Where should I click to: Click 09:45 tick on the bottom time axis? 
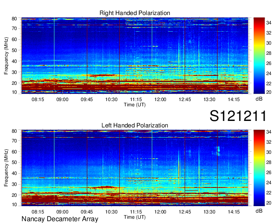[x=86, y=212]
